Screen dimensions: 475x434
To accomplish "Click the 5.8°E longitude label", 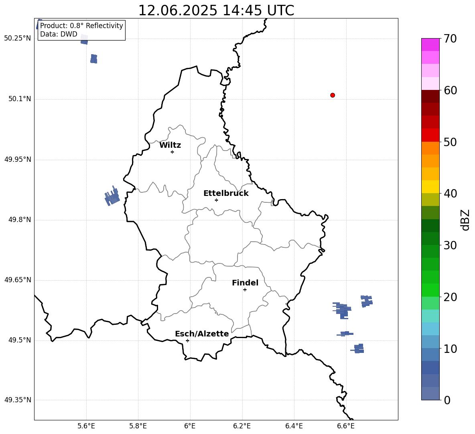I will (x=138, y=426).
